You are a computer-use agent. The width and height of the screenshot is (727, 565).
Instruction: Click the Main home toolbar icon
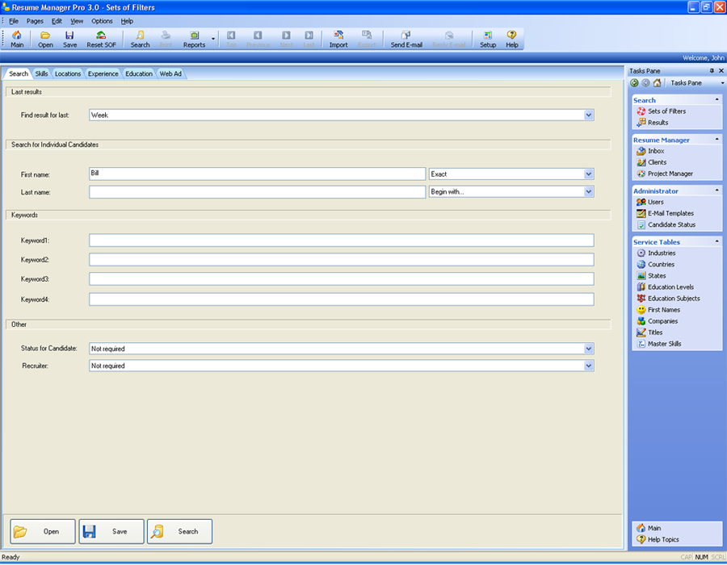pos(17,39)
